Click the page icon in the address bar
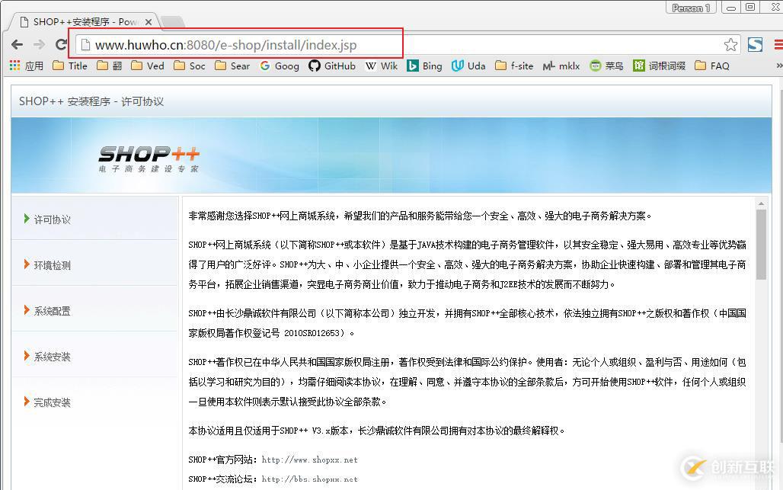 click(85, 45)
